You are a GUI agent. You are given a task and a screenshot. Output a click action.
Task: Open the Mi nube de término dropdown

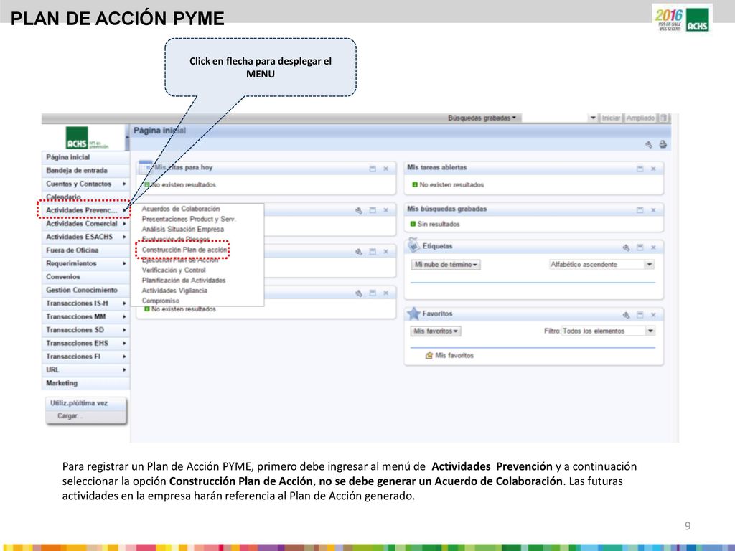click(446, 265)
